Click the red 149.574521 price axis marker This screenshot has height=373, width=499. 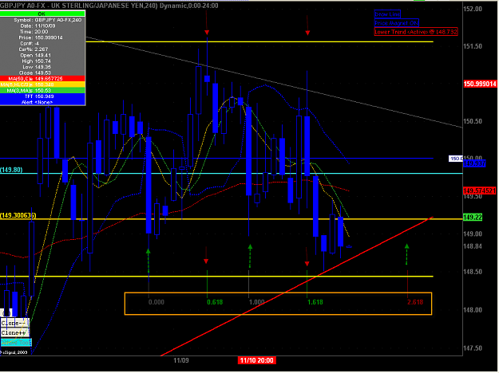click(x=480, y=190)
